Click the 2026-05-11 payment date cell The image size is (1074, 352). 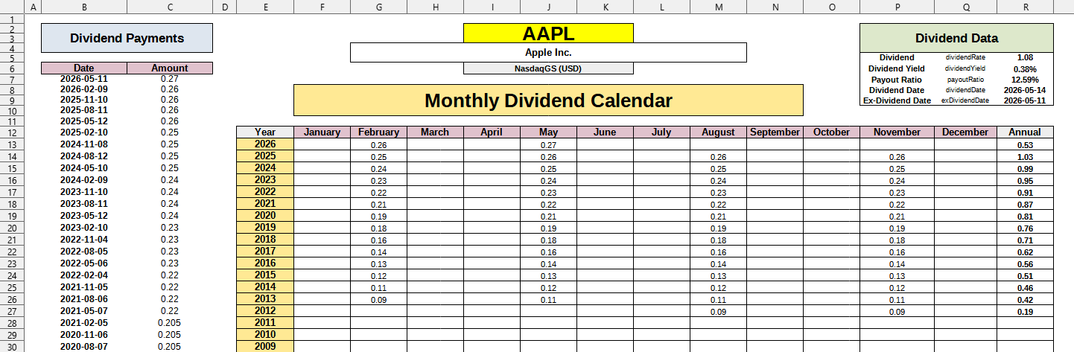(x=84, y=79)
